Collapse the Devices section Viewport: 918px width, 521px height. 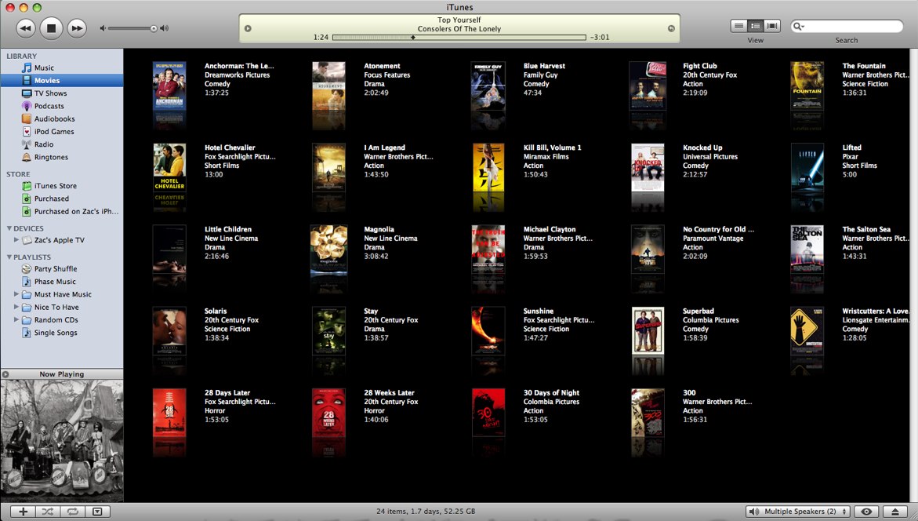(x=9, y=228)
